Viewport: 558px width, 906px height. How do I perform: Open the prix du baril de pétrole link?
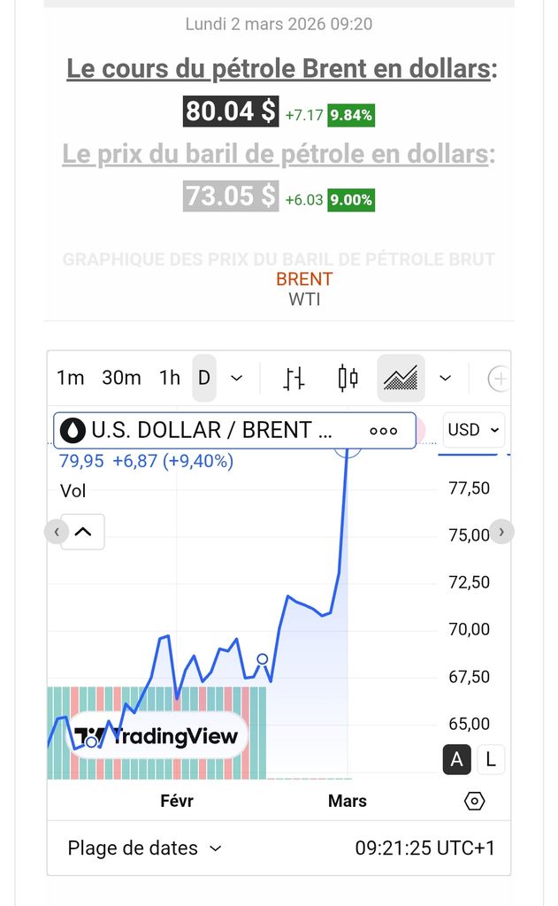tap(275, 154)
